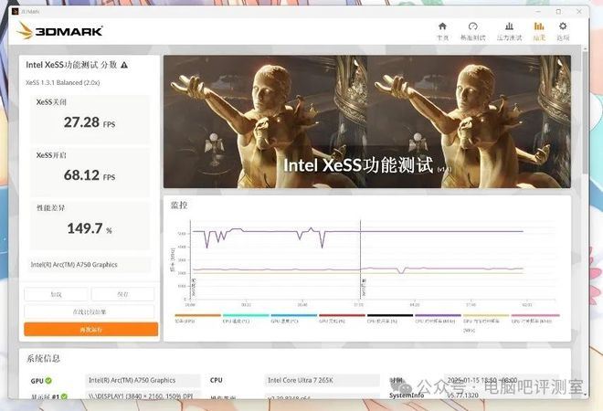Toggle the red GPU load legend swatch
The width and height of the screenshot is (603, 411).
click(x=342, y=315)
